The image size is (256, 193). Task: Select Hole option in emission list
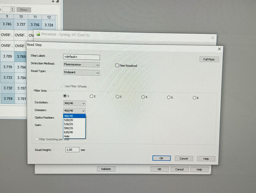67,136
